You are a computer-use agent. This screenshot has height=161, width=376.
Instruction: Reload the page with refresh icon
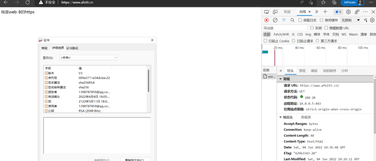pyautogui.click(x=28, y=2)
